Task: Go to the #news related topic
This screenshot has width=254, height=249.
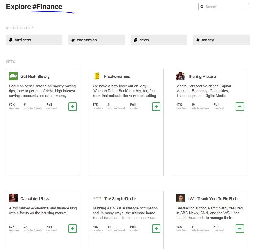Action: (x=159, y=40)
